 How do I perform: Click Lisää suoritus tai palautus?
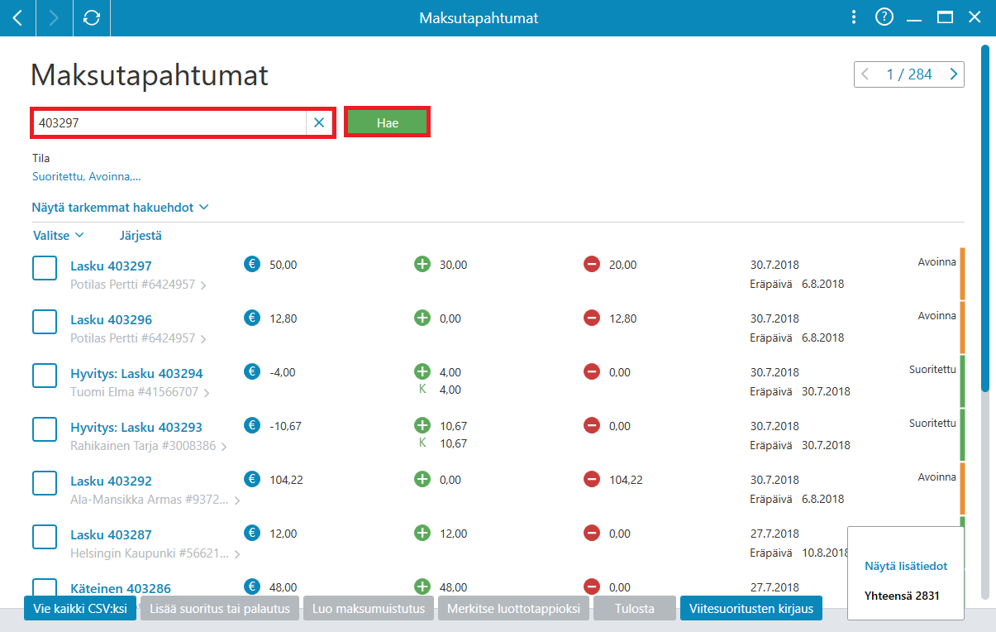point(220,609)
